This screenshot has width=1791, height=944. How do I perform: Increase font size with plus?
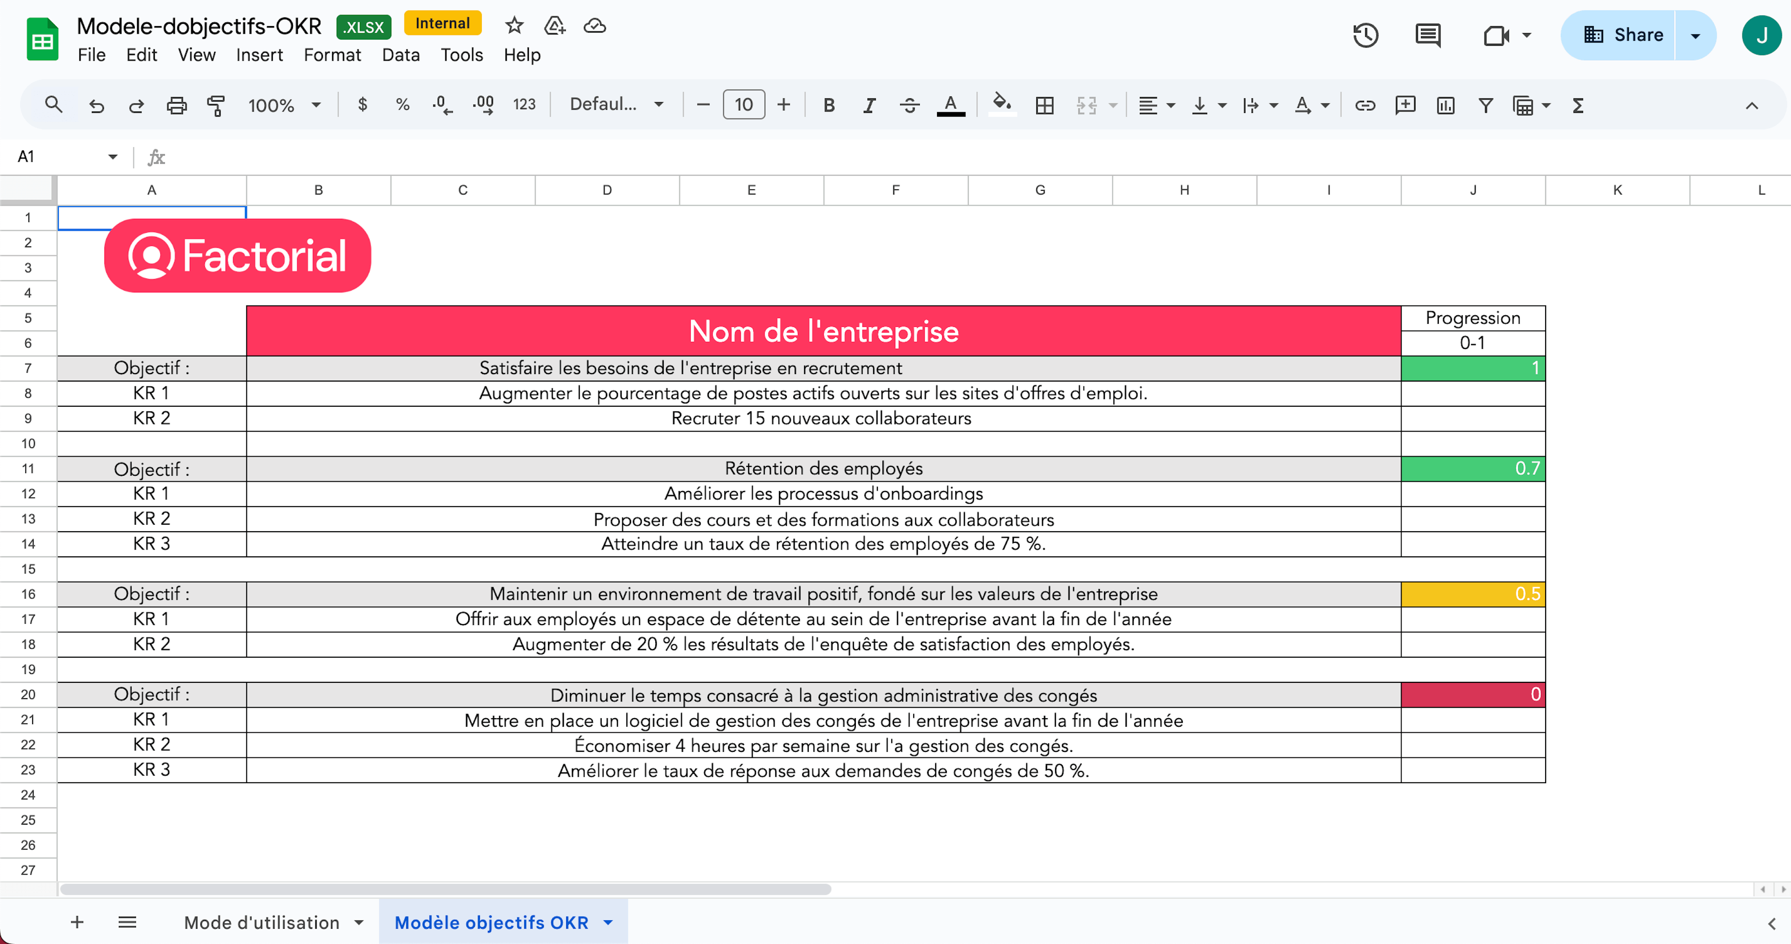(x=784, y=105)
